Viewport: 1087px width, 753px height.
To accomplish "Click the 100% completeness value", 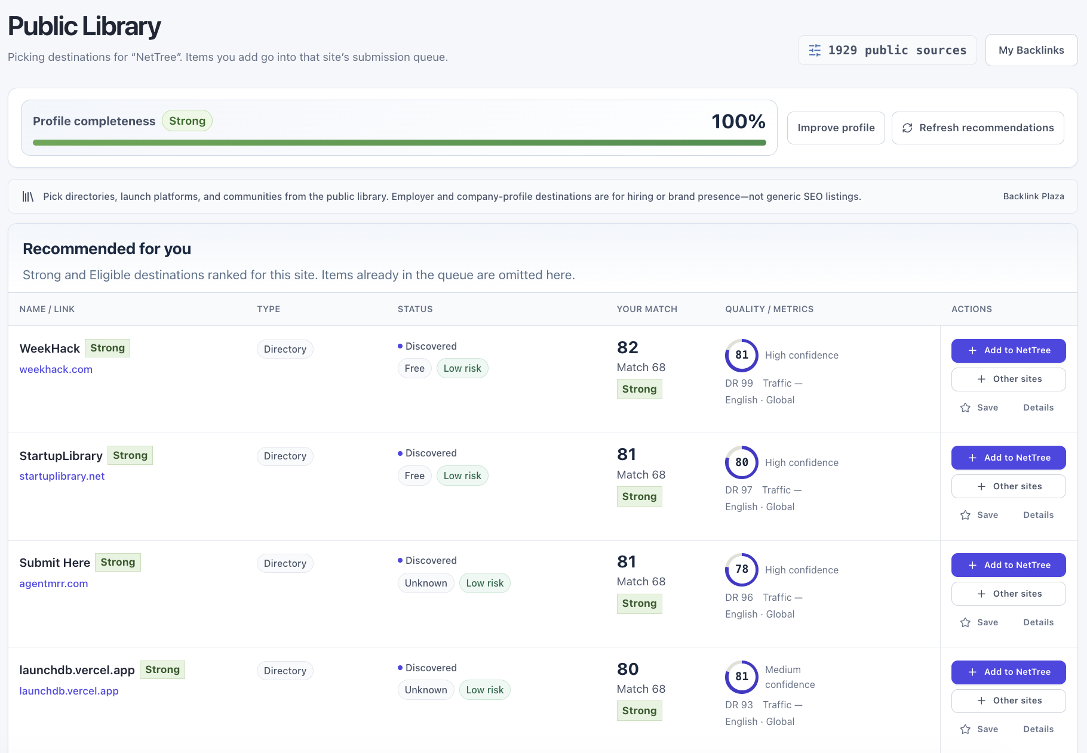I will 738,121.
